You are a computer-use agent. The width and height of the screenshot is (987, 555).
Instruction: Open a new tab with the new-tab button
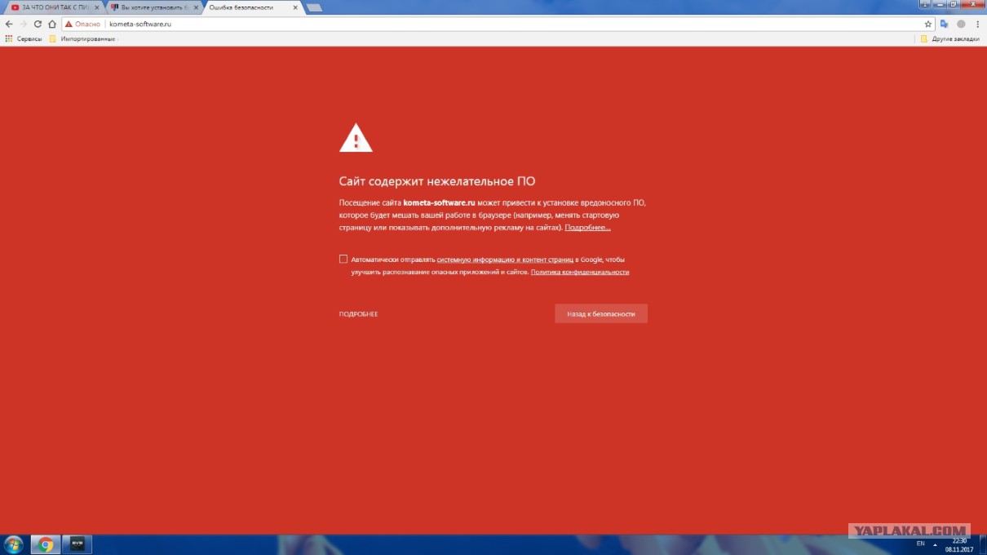pos(314,8)
